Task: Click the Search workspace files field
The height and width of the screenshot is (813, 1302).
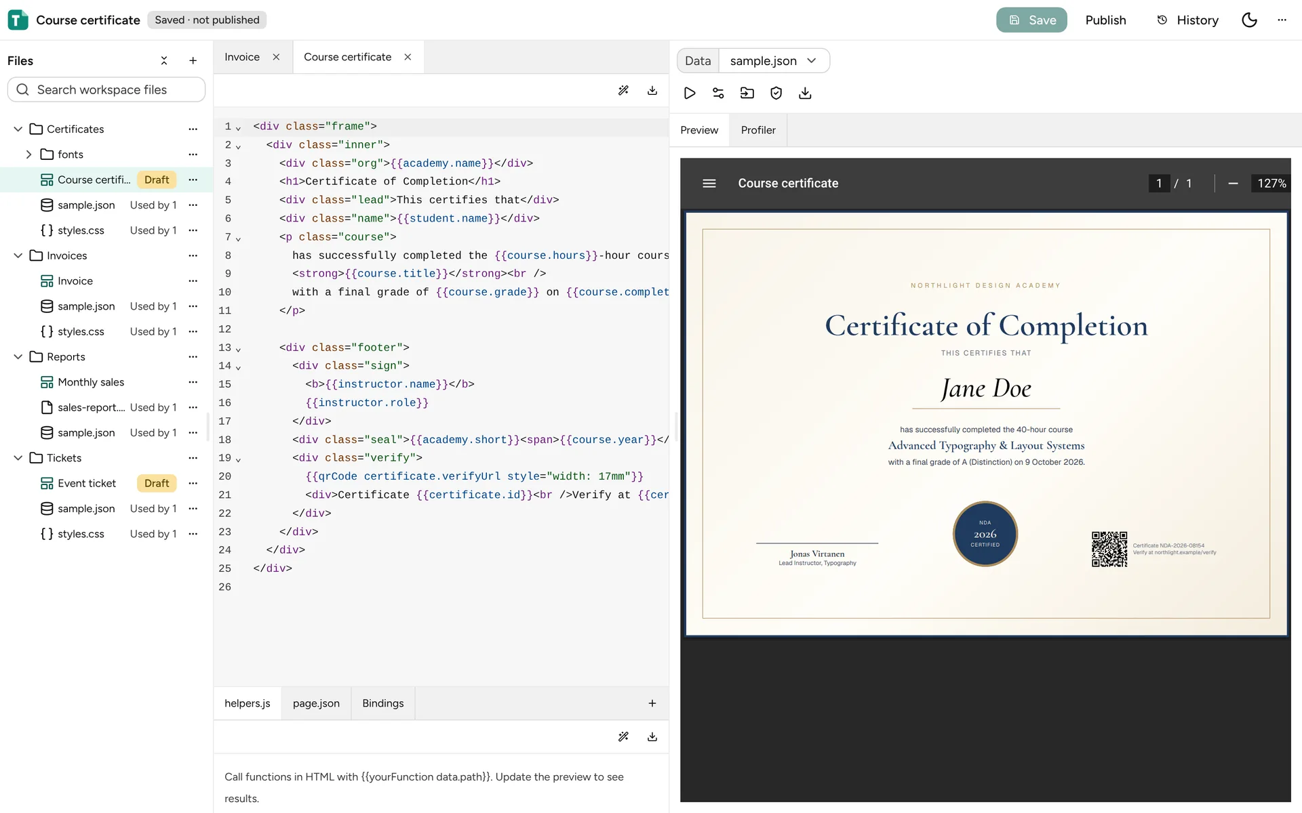Action: coord(106,90)
